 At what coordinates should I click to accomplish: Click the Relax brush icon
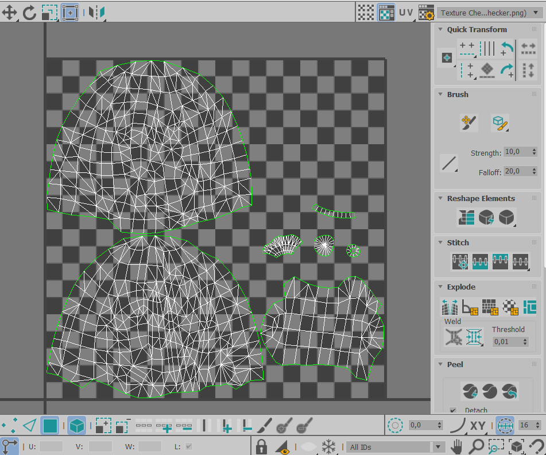[499, 122]
